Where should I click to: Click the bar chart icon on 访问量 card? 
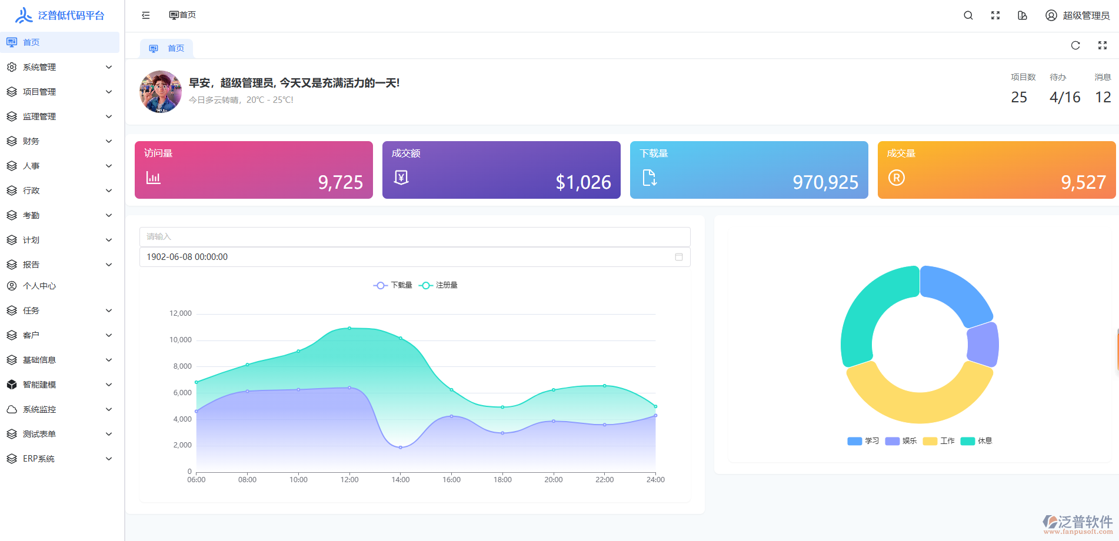[153, 178]
